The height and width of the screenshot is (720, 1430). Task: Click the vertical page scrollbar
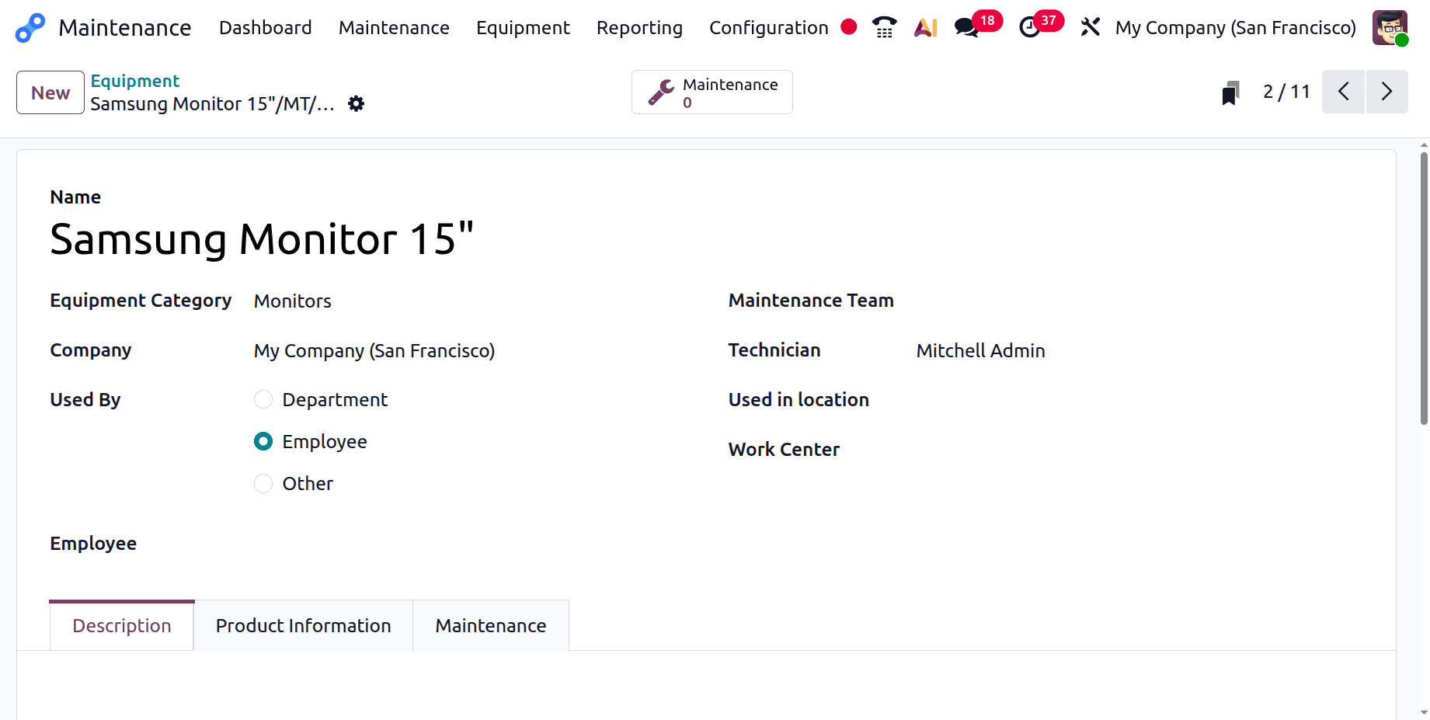pos(1424,287)
